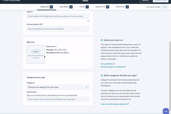Click the Category dropdown arrow
The image size is (171, 114).
click(x=86, y=87)
